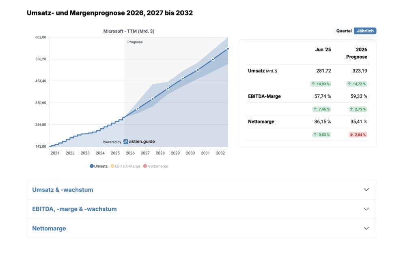Click the 2021 x-axis label
This screenshot has height=259, width=401.
[55, 153]
